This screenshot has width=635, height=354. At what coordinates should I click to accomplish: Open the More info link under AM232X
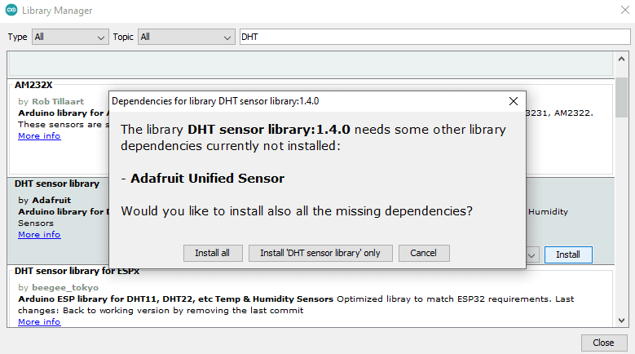tap(39, 135)
